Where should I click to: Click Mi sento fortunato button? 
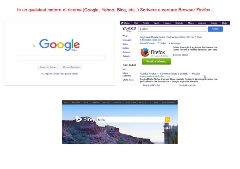coord(71,67)
